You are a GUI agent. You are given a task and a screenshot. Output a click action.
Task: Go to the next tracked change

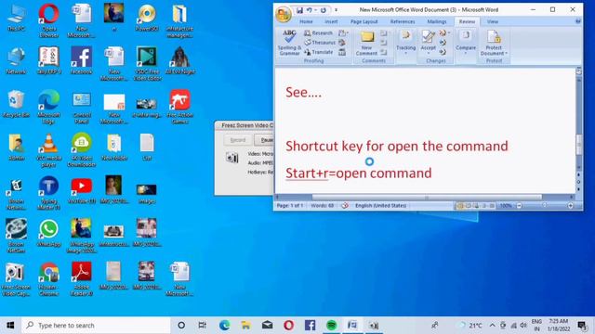443,52
